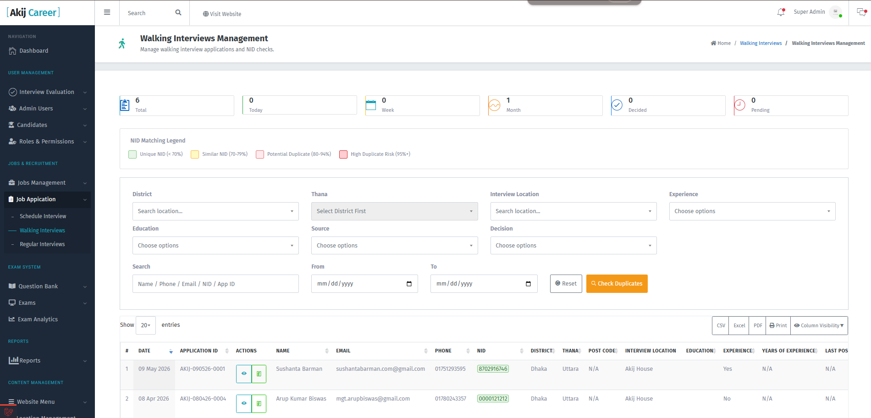The height and width of the screenshot is (418, 871).
Task: Expand Question Bank sidebar menu
Action: tap(47, 286)
